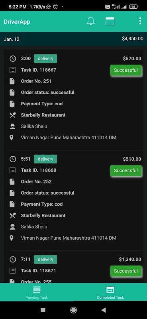Tap the Android back navigation button
The image size is (147, 319).
pos(104,310)
